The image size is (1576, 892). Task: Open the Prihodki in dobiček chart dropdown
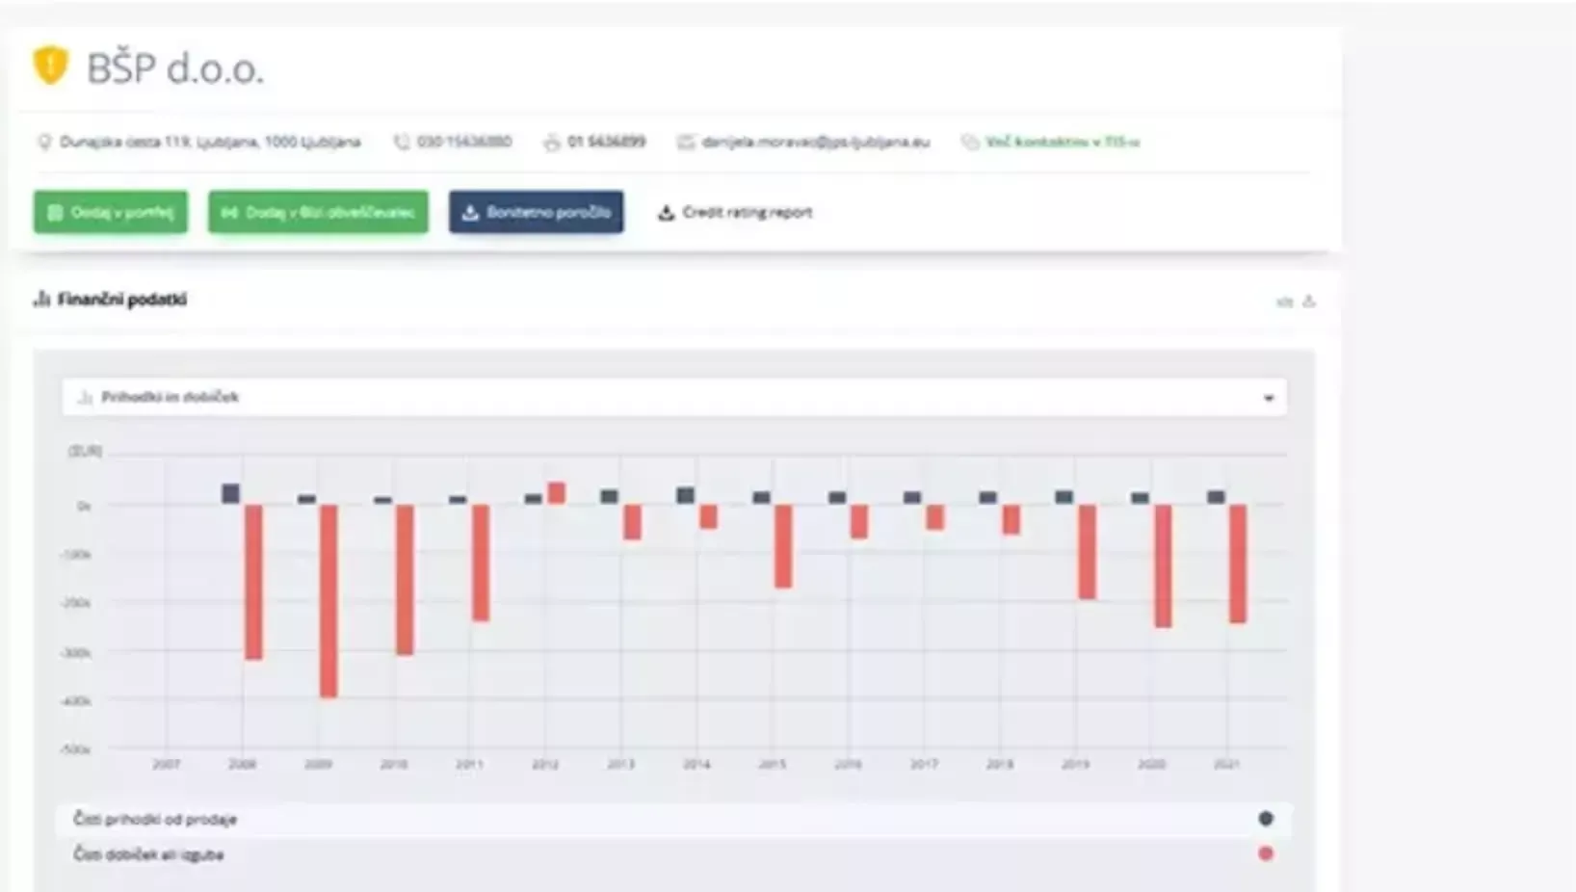(x=673, y=397)
